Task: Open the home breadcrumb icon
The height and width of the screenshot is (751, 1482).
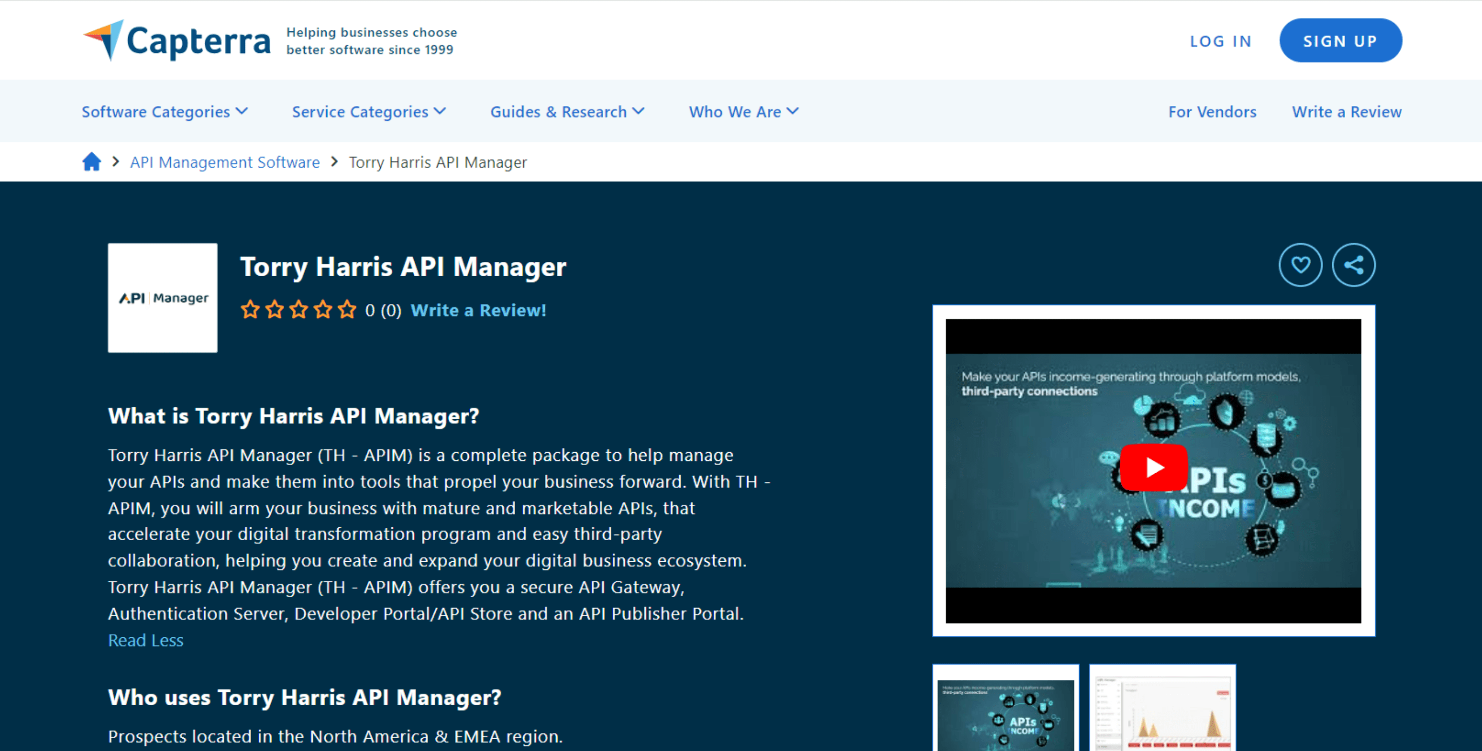Action: [92, 162]
